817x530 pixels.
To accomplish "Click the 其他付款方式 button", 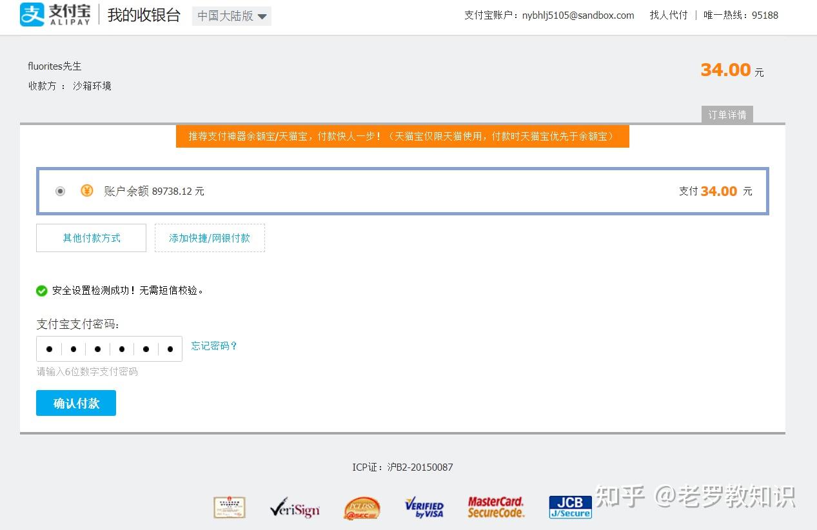I will pyautogui.click(x=92, y=238).
